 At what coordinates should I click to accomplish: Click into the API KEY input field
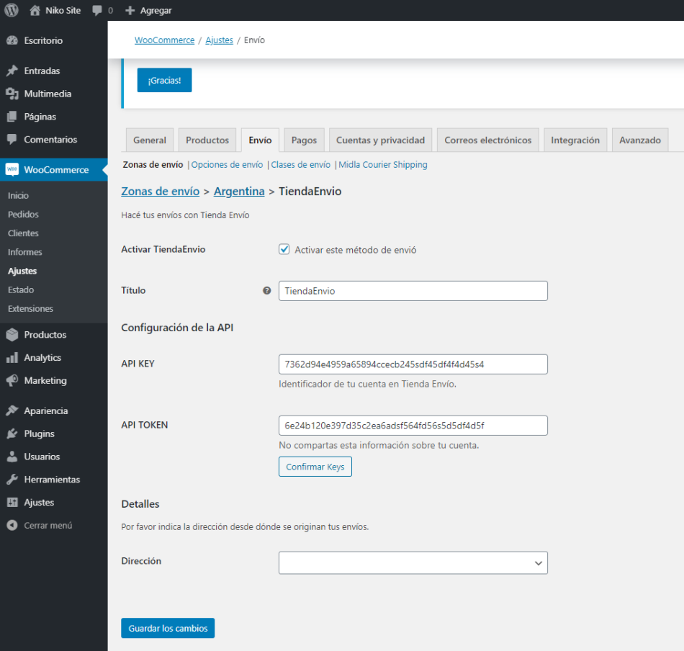point(413,364)
